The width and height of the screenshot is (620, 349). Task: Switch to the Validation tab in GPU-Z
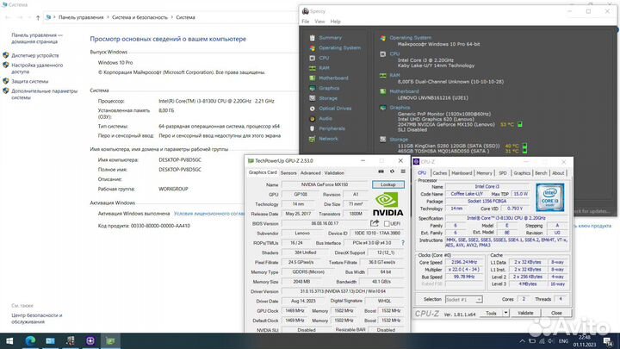[x=334, y=173]
